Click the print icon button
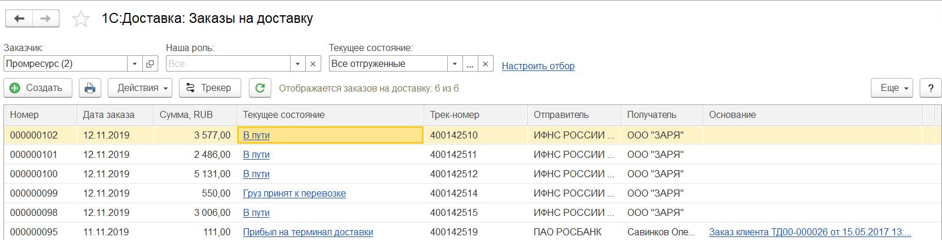Screen dimensions: 942x240 tap(90, 88)
